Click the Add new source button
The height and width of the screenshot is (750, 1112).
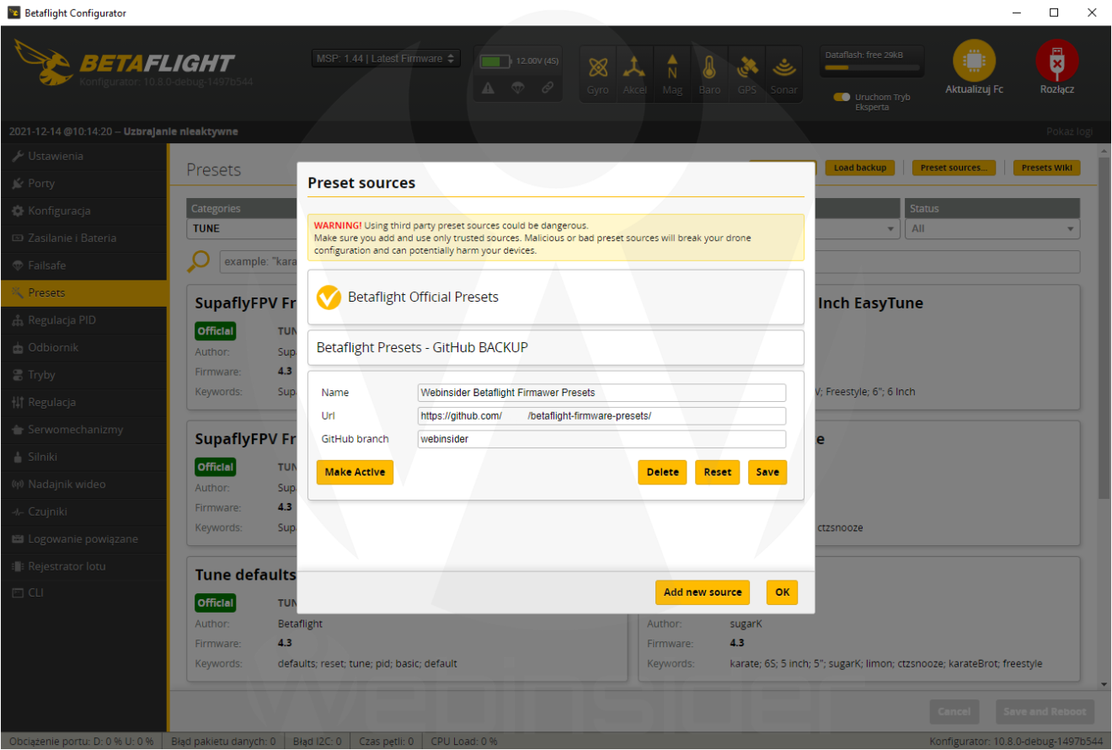point(702,592)
